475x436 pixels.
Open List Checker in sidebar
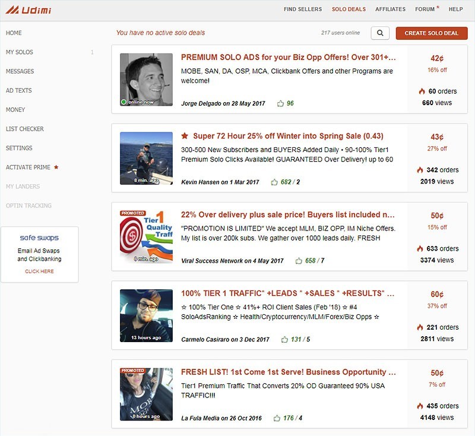point(24,129)
